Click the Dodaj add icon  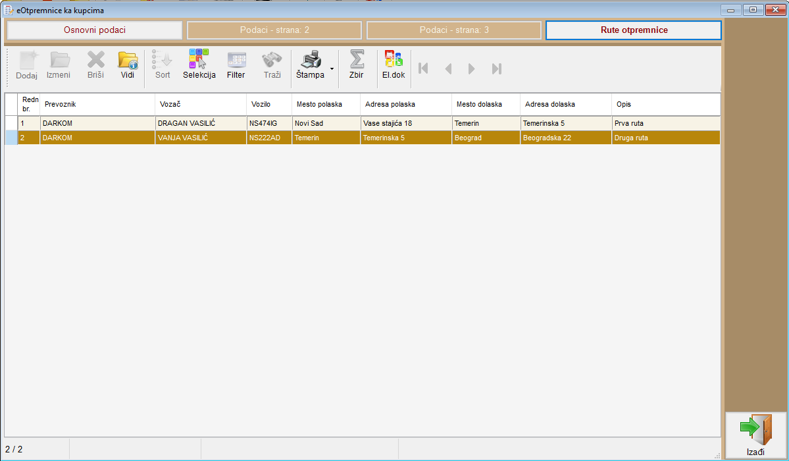pyautogui.click(x=27, y=61)
